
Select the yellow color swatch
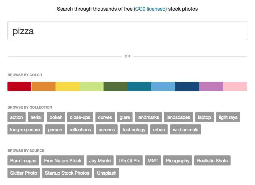point(67,86)
